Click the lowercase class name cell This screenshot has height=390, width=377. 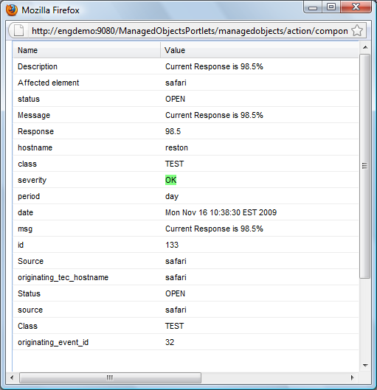27,164
